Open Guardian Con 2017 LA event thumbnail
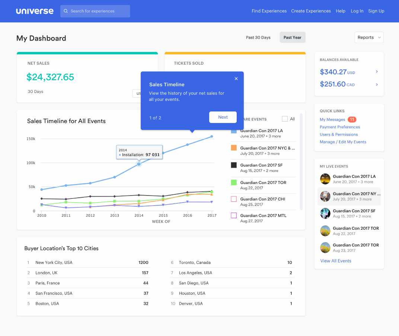 [x=325, y=179]
